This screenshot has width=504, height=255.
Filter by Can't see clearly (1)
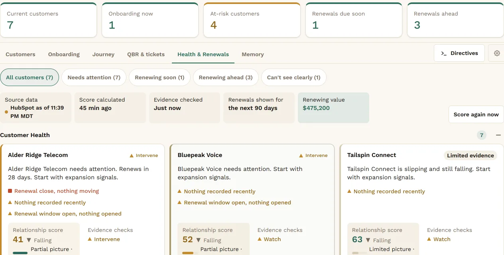(294, 77)
